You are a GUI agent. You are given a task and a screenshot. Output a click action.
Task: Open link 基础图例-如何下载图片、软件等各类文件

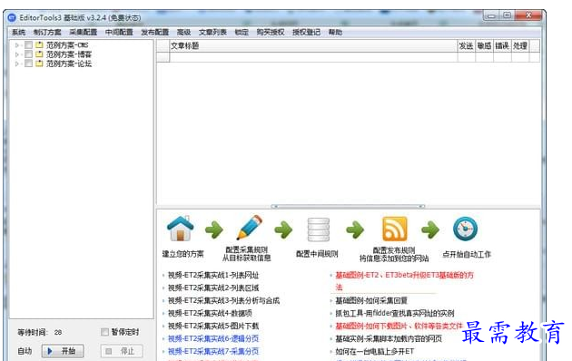tap(399, 326)
